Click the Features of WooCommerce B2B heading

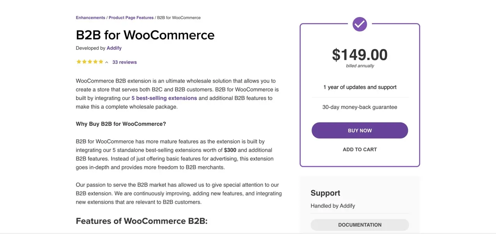(142, 221)
